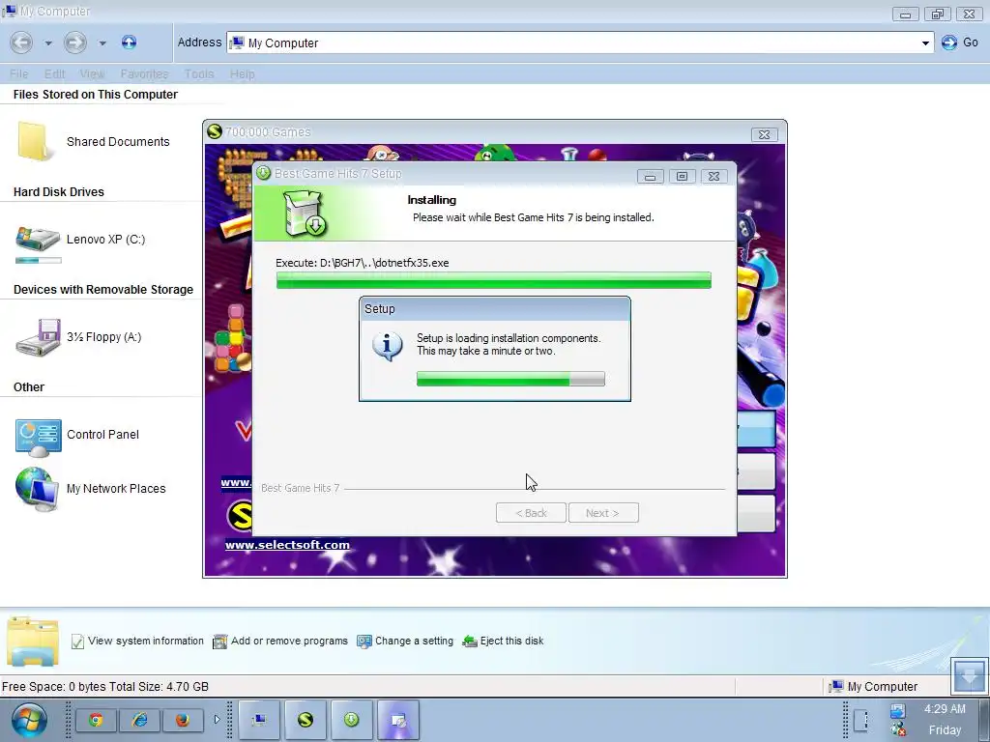This screenshot has width=990, height=742.
Task: Expand the quick launch overflow arrow
Action: point(217,719)
